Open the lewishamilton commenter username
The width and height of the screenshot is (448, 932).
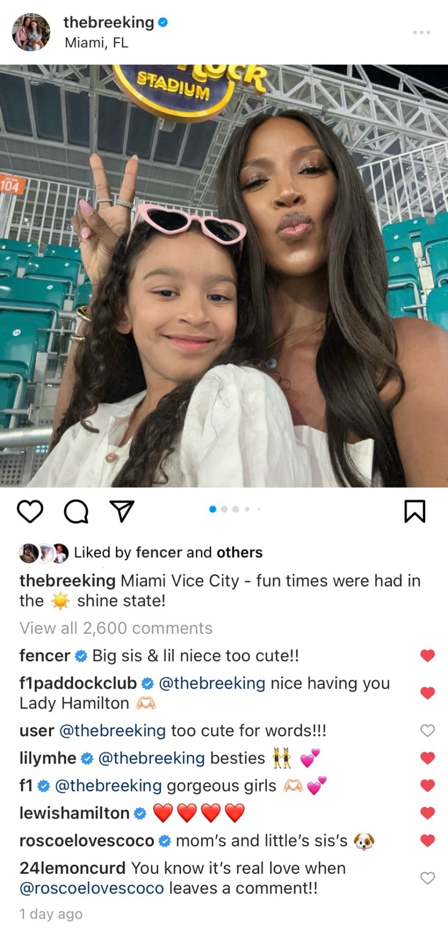coord(74,813)
